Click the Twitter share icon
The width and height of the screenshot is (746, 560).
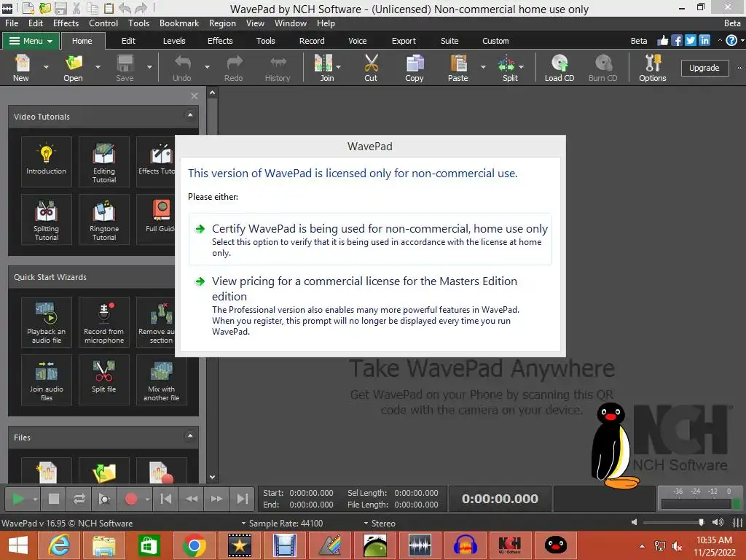click(691, 41)
